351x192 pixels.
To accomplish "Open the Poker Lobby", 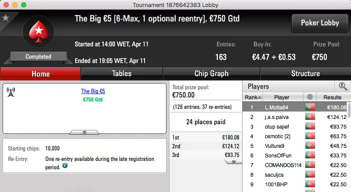I will (x=319, y=23).
